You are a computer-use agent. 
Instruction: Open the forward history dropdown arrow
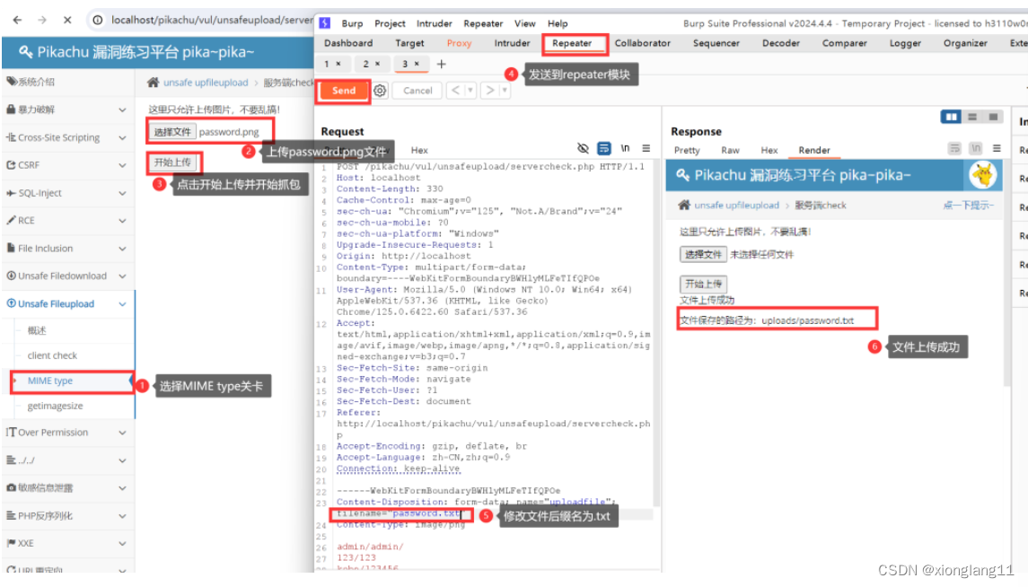tap(505, 91)
